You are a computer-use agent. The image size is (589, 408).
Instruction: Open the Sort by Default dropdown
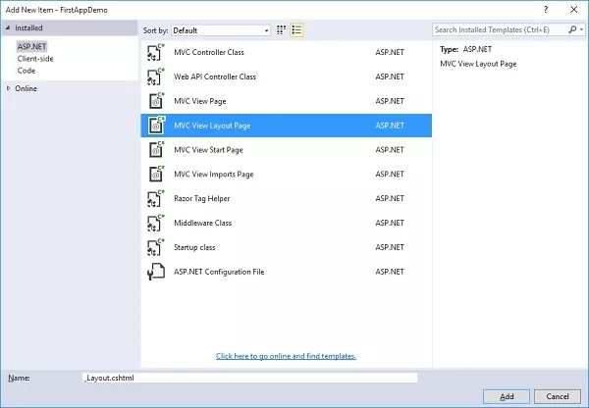(221, 30)
